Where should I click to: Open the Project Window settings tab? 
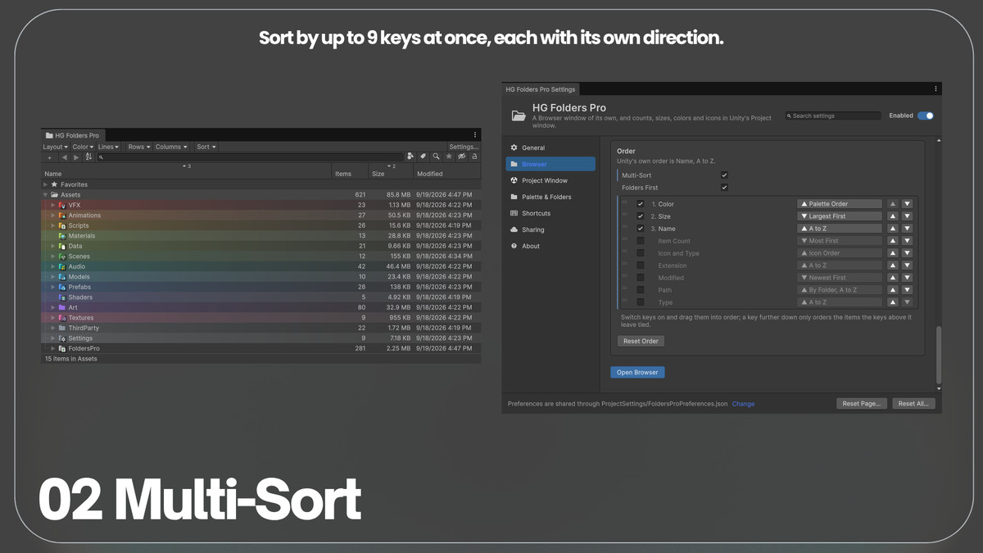click(550, 180)
